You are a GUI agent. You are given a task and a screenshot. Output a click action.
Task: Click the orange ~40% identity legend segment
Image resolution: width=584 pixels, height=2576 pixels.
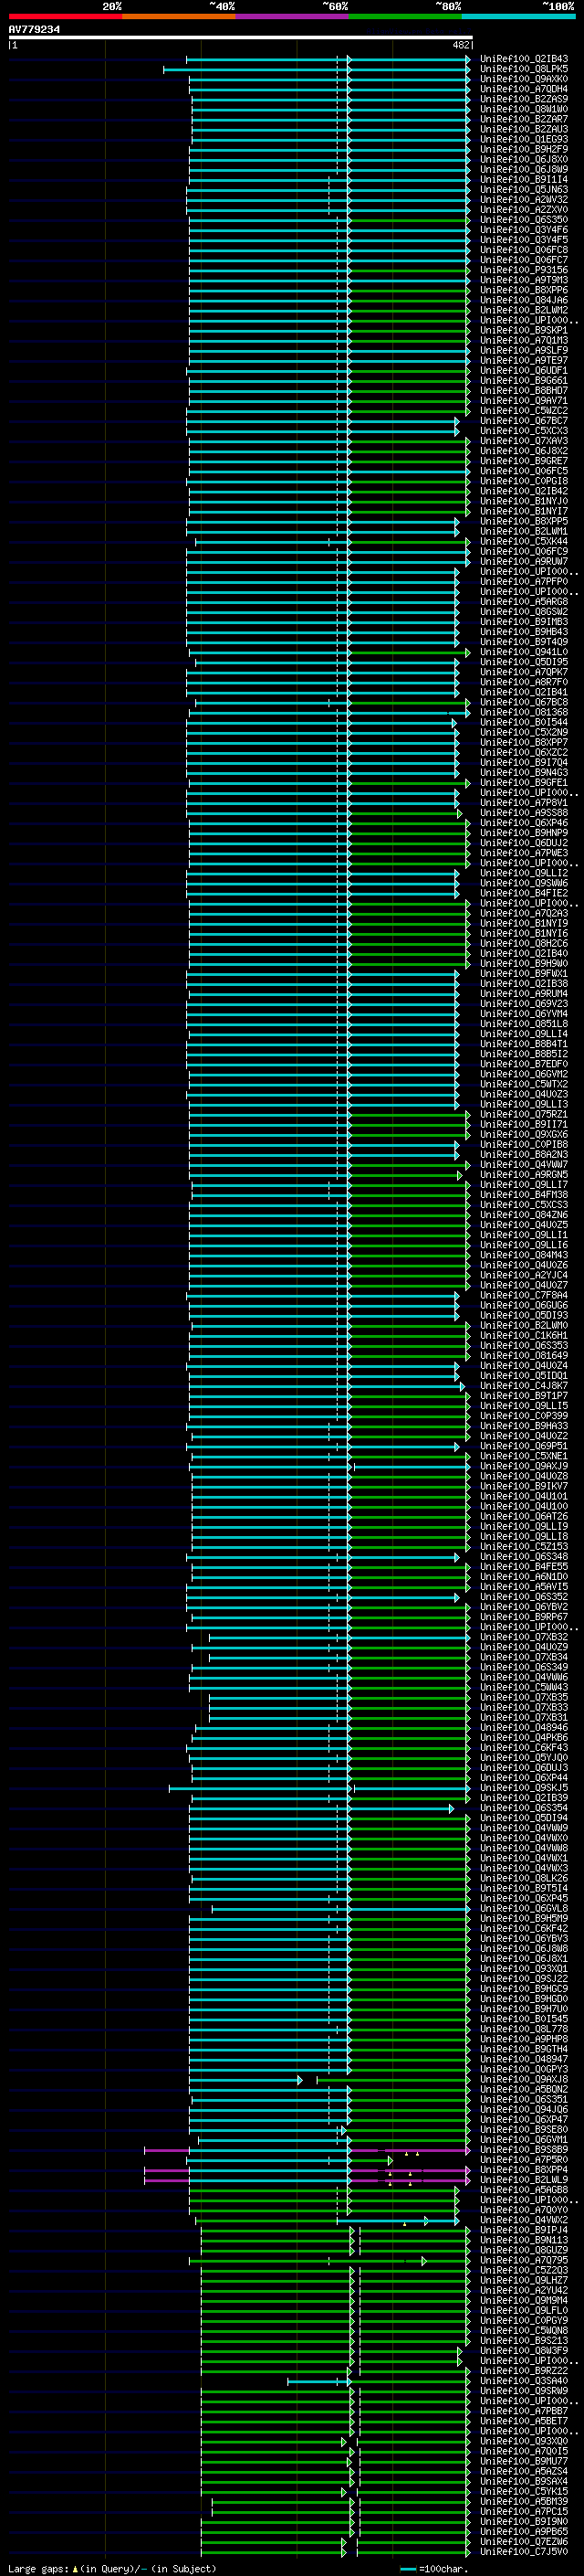pyautogui.click(x=179, y=16)
